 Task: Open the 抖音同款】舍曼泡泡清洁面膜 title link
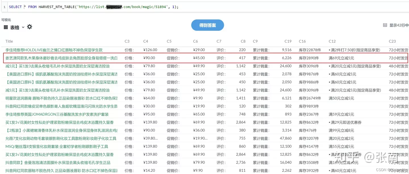(x=58, y=163)
